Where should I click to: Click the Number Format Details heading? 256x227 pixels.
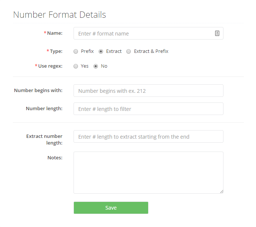click(59, 15)
